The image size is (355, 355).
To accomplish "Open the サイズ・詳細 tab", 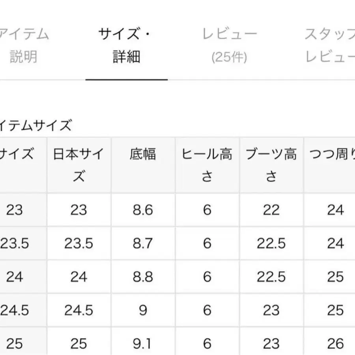I will 126,45.
